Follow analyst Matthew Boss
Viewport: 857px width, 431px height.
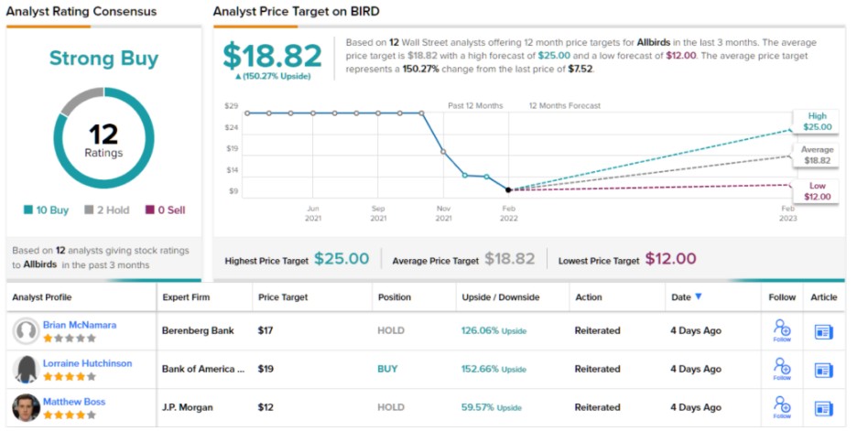pos(781,407)
